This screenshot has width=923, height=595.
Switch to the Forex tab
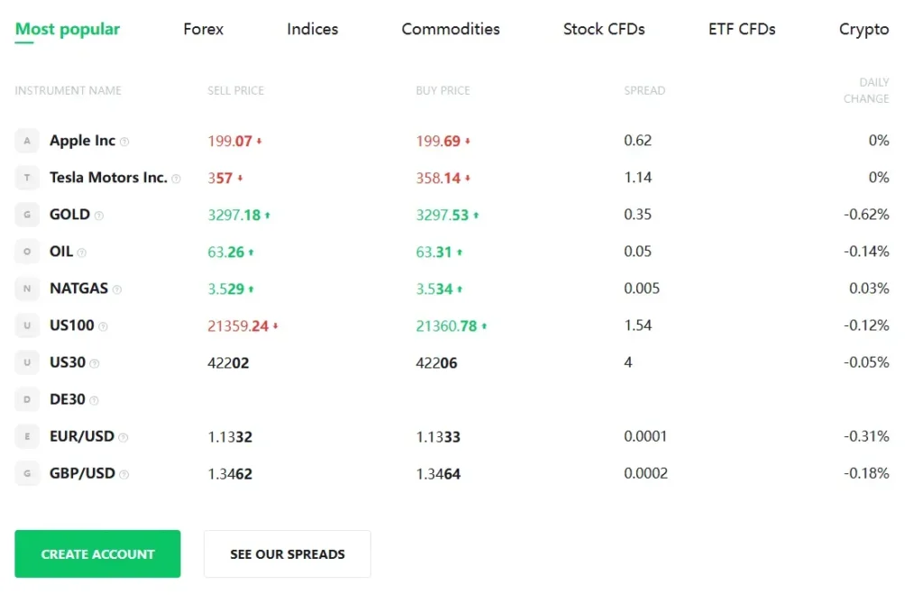click(x=203, y=29)
